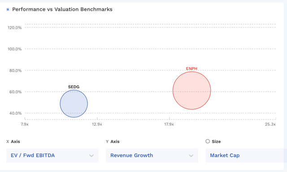Click the small blue icon beside the chart title

(x=8, y=9)
